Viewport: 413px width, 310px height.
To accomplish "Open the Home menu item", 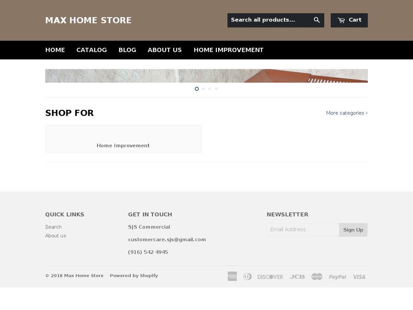I will pyautogui.click(x=55, y=50).
